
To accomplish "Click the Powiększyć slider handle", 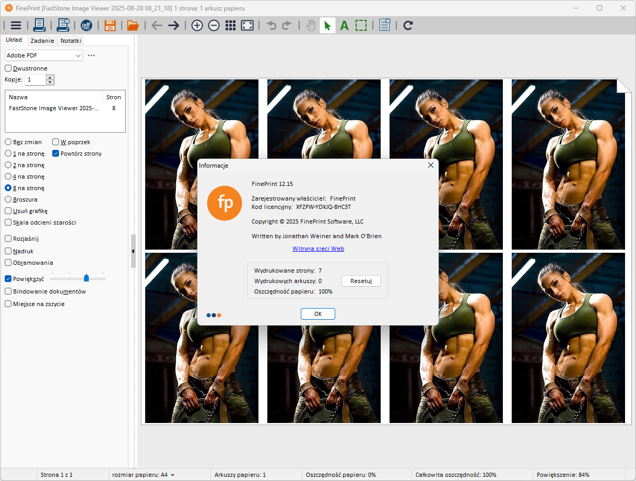I will 87,278.
